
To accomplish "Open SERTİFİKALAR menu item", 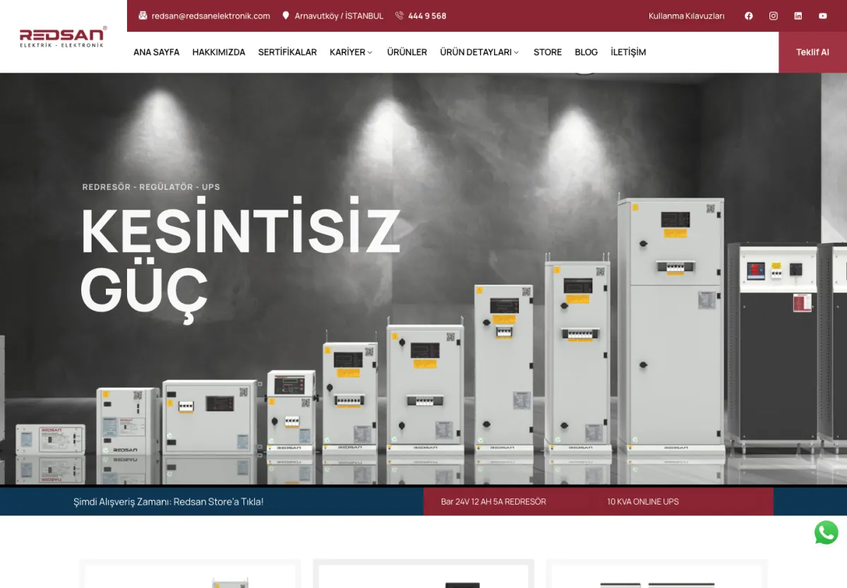I will [x=287, y=52].
